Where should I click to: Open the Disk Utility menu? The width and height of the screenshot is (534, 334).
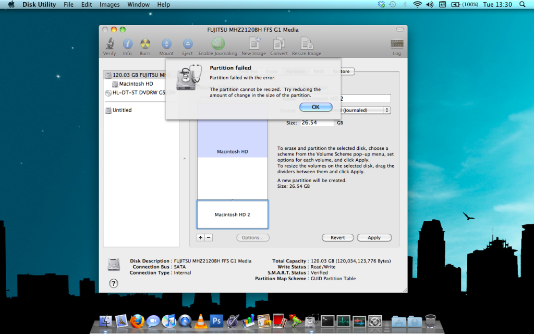pyautogui.click(x=39, y=4)
